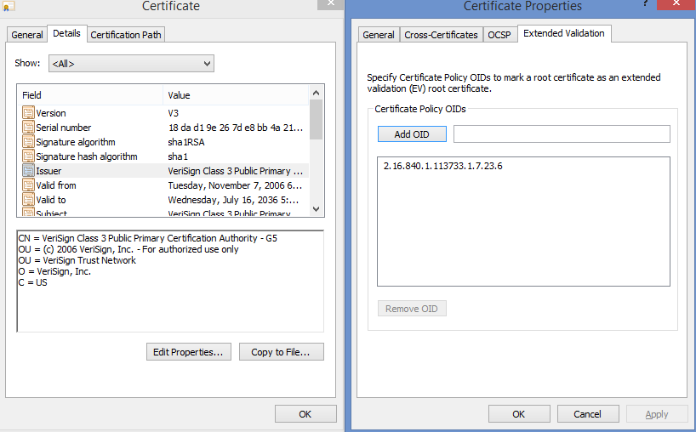
Task: Click the Valid to field icon
Action: (x=28, y=200)
